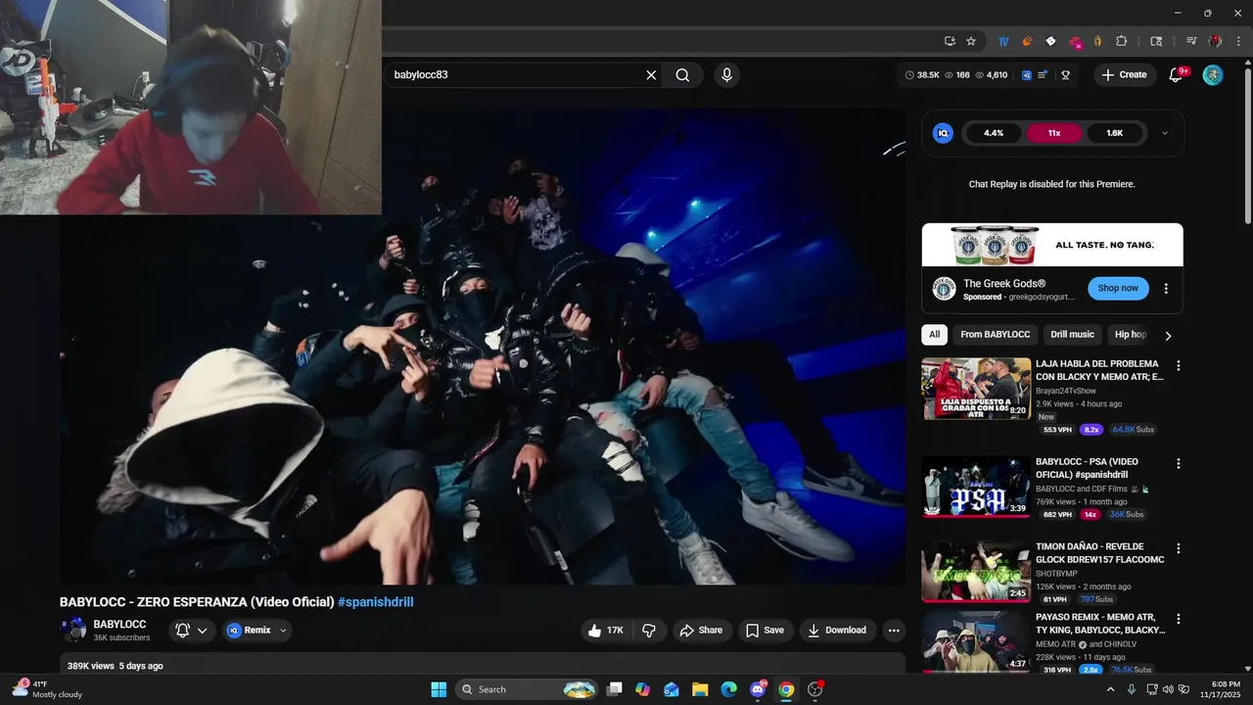The image size is (1253, 705).
Task: Open Discord from taskbar
Action: (x=758, y=689)
